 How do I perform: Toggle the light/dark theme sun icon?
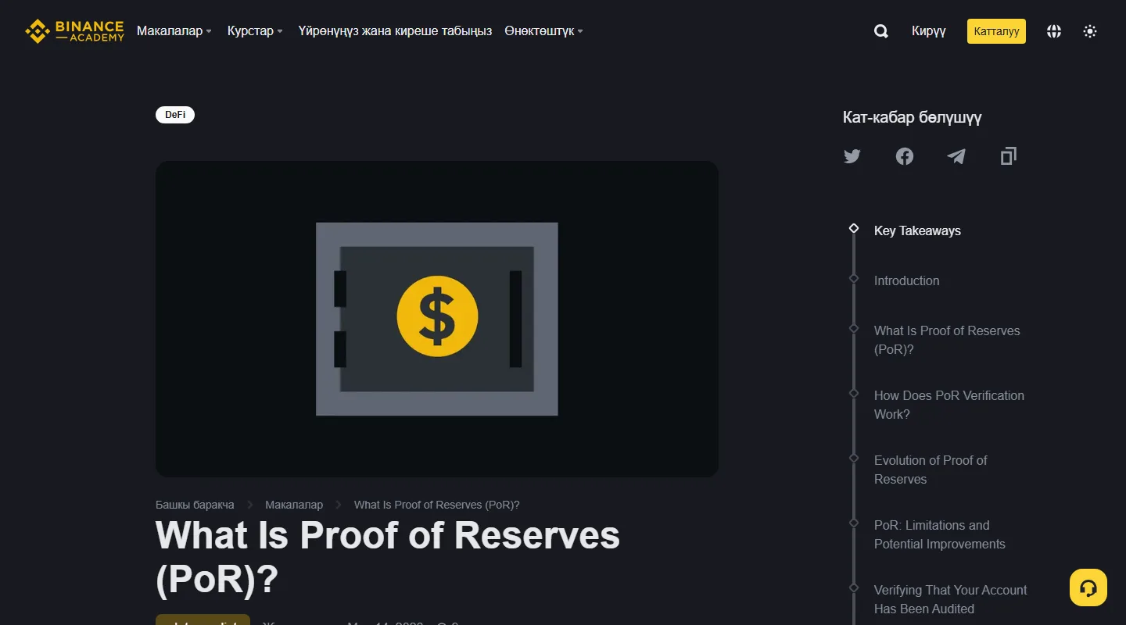[1090, 31]
